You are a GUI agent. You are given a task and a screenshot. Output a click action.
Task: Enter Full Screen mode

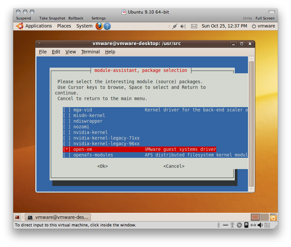(x=265, y=18)
